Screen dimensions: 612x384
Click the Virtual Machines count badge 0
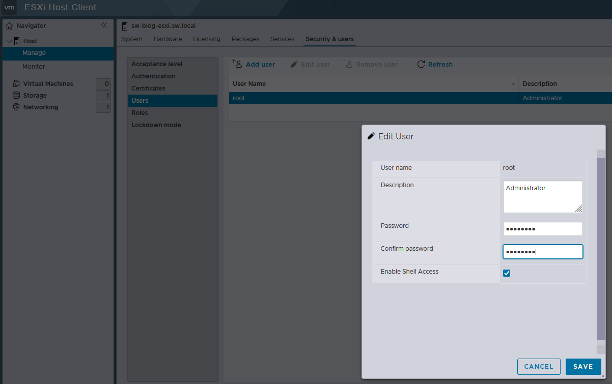point(103,84)
